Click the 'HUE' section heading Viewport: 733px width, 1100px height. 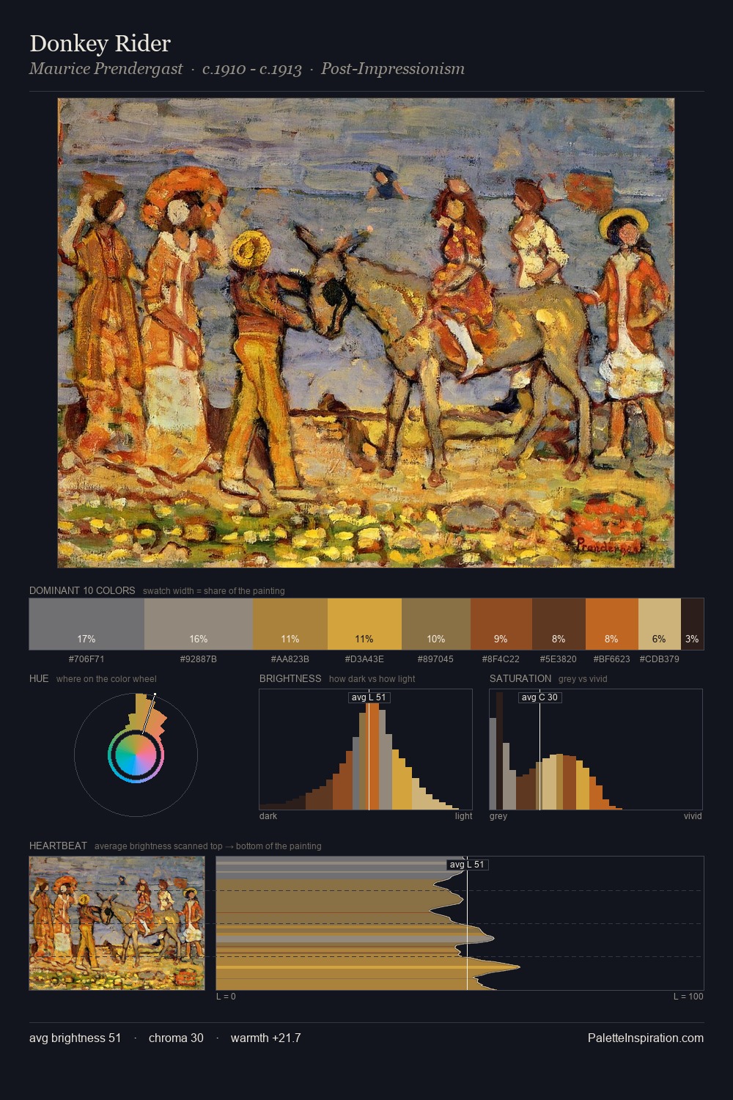tap(39, 678)
